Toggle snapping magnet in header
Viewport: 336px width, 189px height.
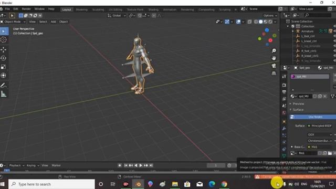[140, 15]
